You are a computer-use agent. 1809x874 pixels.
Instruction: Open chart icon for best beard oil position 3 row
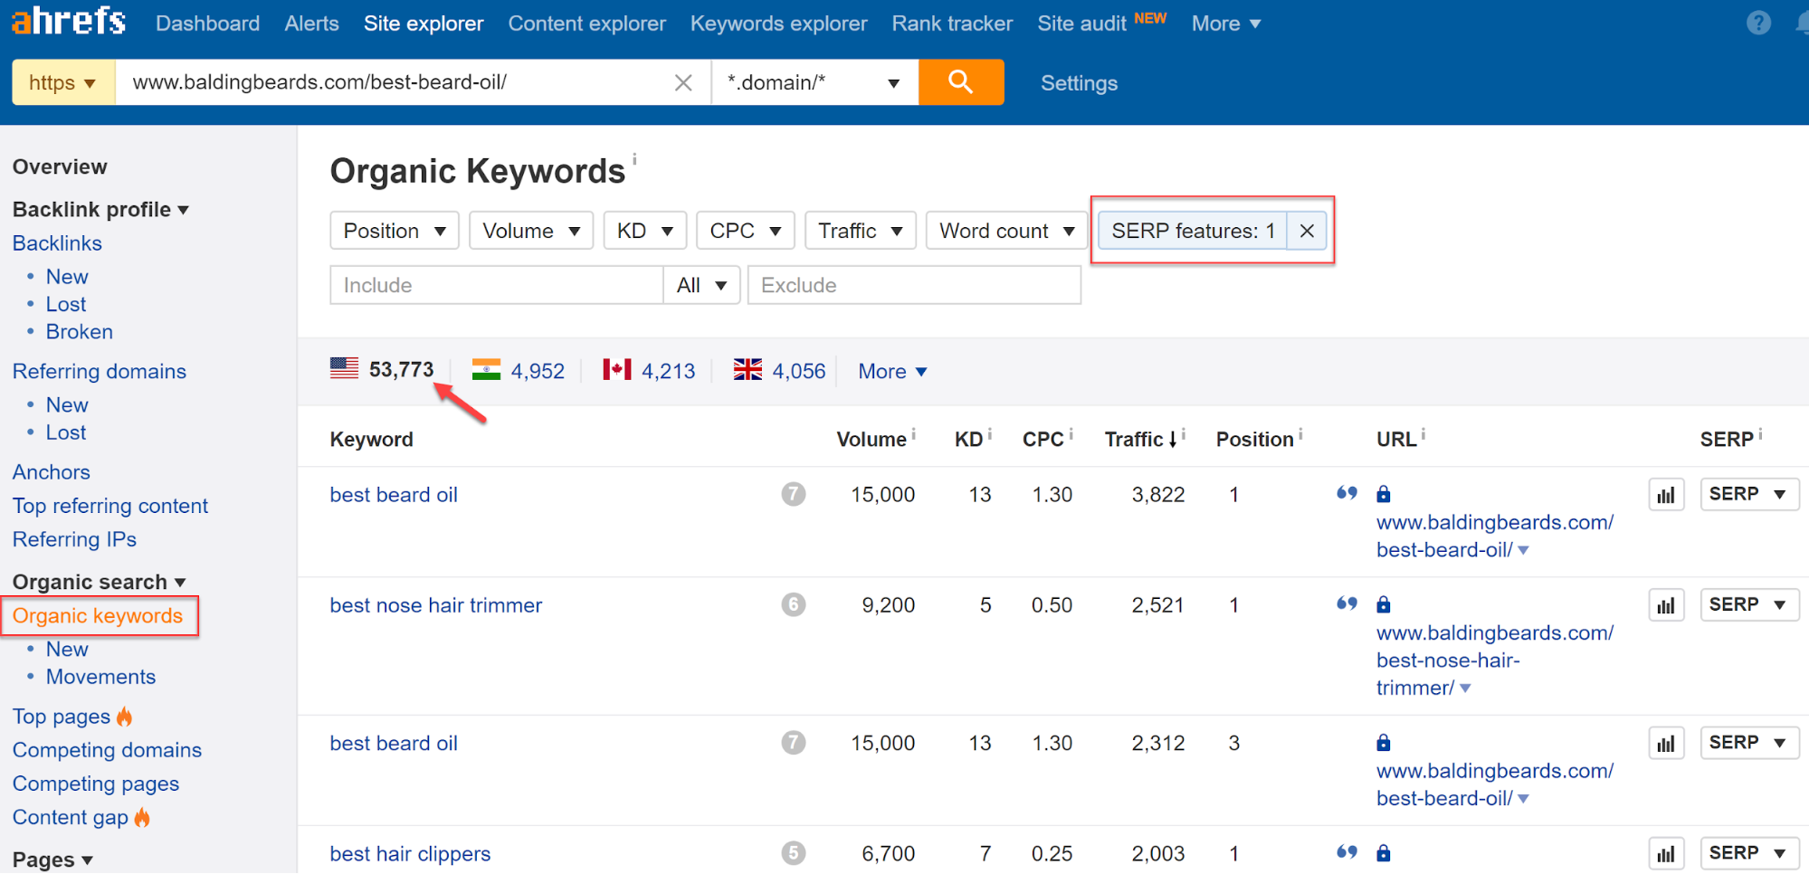click(x=1666, y=744)
